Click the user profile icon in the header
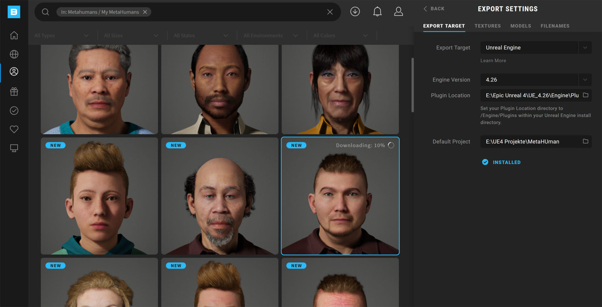Image resolution: width=602 pixels, height=307 pixels. tap(399, 11)
